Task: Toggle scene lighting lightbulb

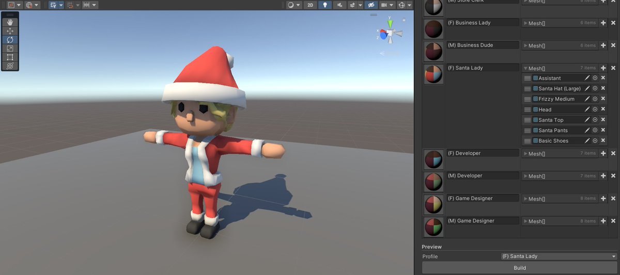Action: (325, 5)
